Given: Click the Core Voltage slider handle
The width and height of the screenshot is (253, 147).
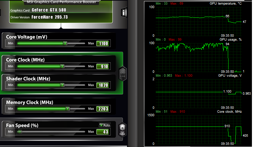Looking at the screenshot, I should [x=65, y=43].
